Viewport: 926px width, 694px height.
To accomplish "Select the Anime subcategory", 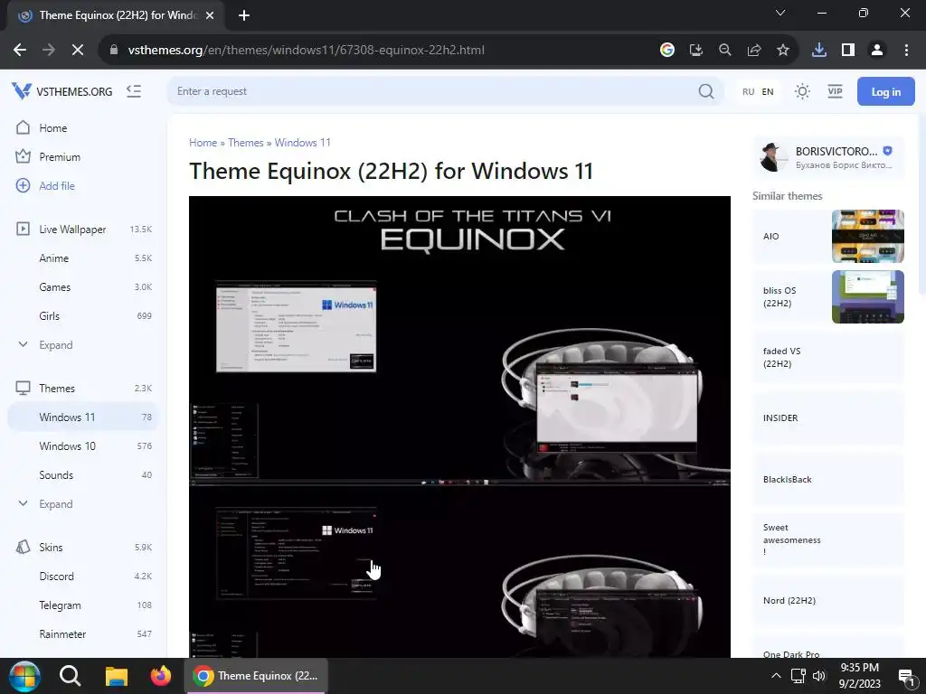I will coord(82,258).
